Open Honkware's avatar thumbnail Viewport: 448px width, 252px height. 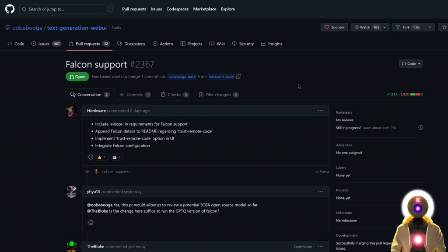tap(71, 111)
